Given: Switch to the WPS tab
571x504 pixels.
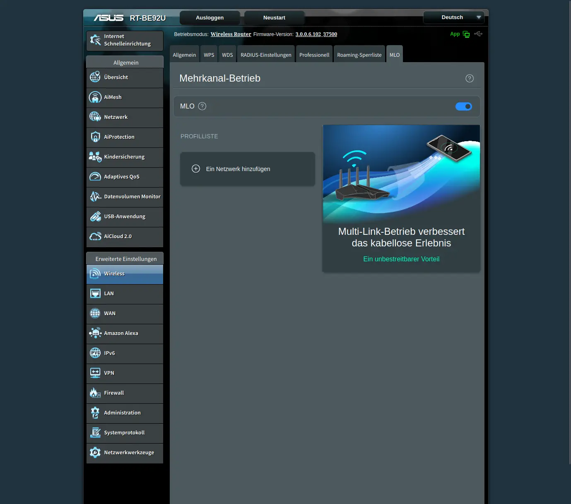Looking at the screenshot, I should coord(209,55).
